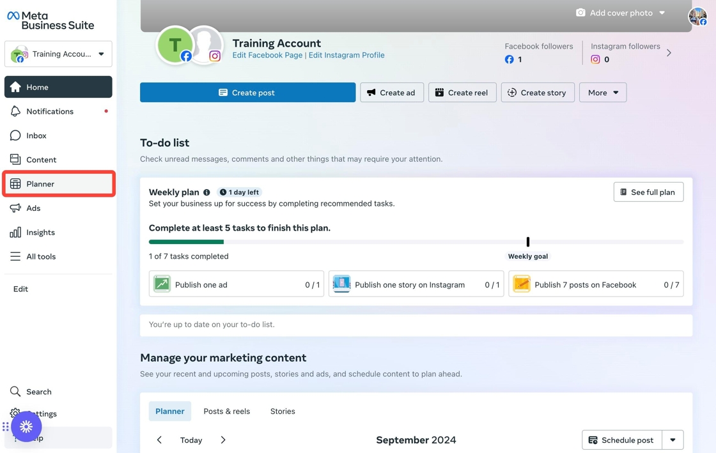The width and height of the screenshot is (716, 453).
Task: Click the Search magnifier icon
Action: tap(15, 392)
